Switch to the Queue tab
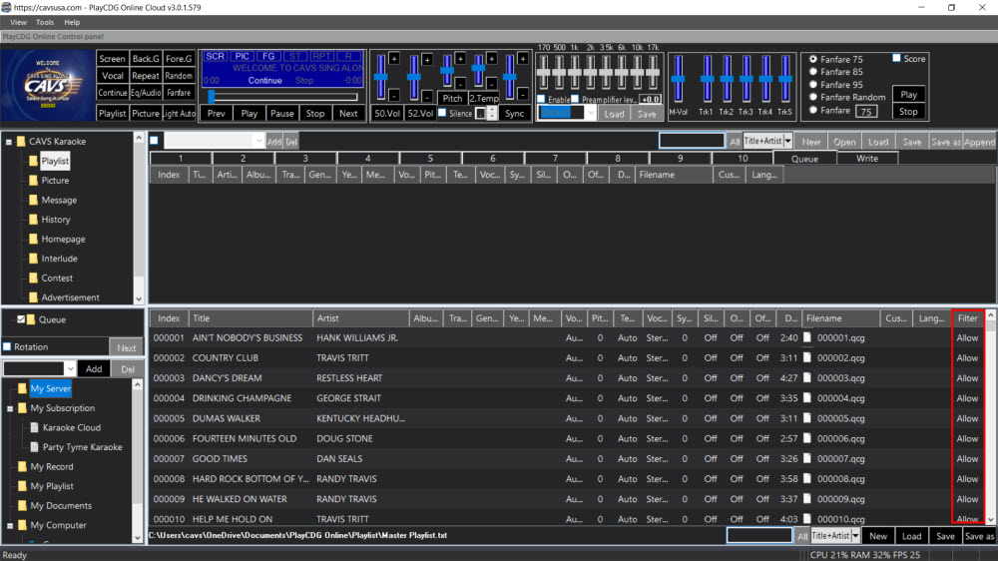This screenshot has height=561, width=998. [x=804, y=159]
